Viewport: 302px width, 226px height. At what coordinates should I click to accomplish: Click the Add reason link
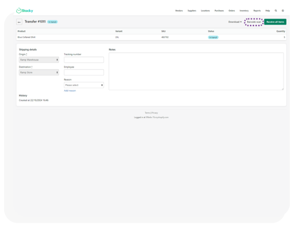coord(70,91)
